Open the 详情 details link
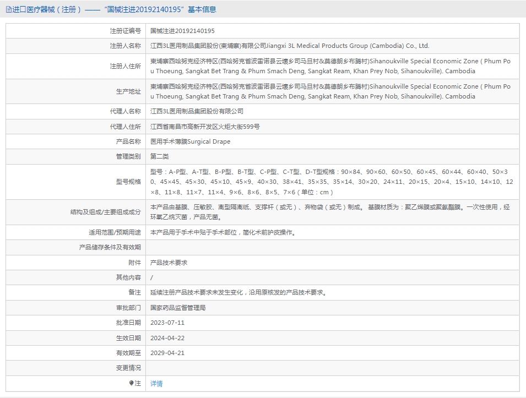The height and width of the screenshot is (398, 526). (156, 383)
